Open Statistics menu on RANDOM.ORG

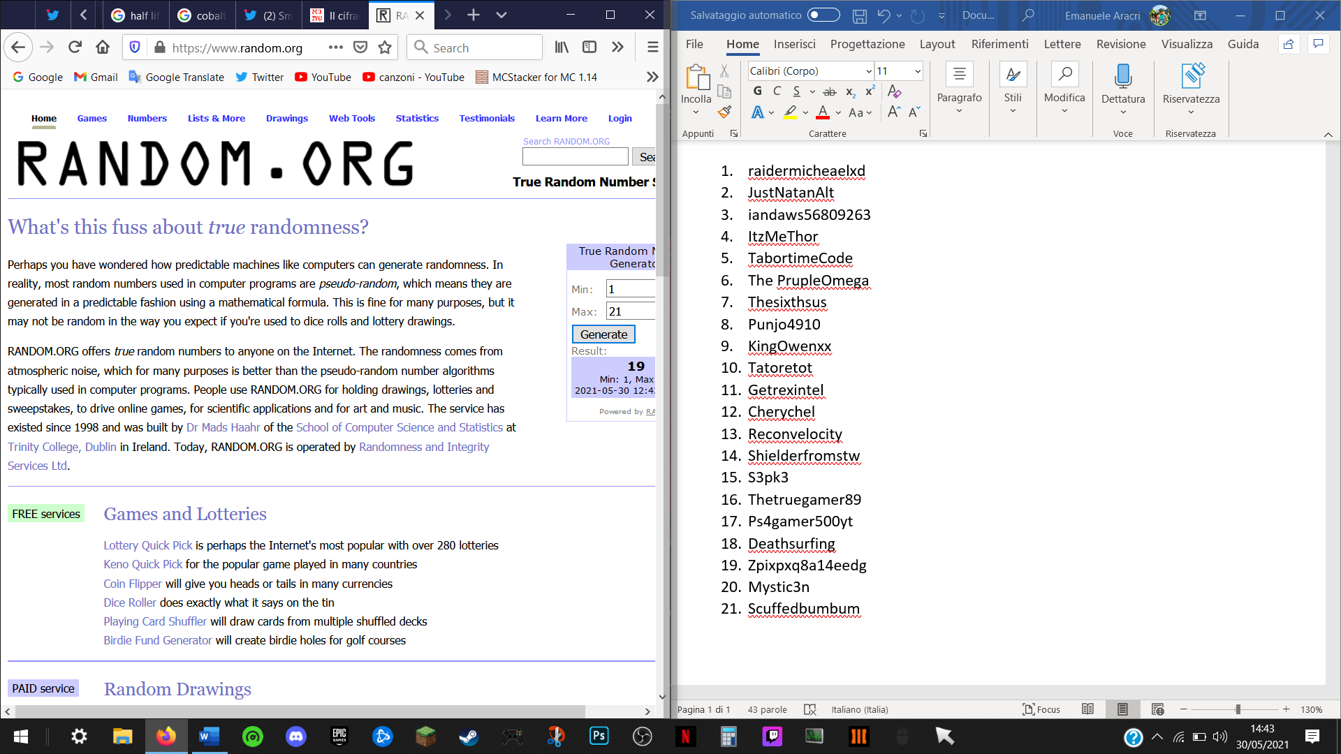click(417, 118)
